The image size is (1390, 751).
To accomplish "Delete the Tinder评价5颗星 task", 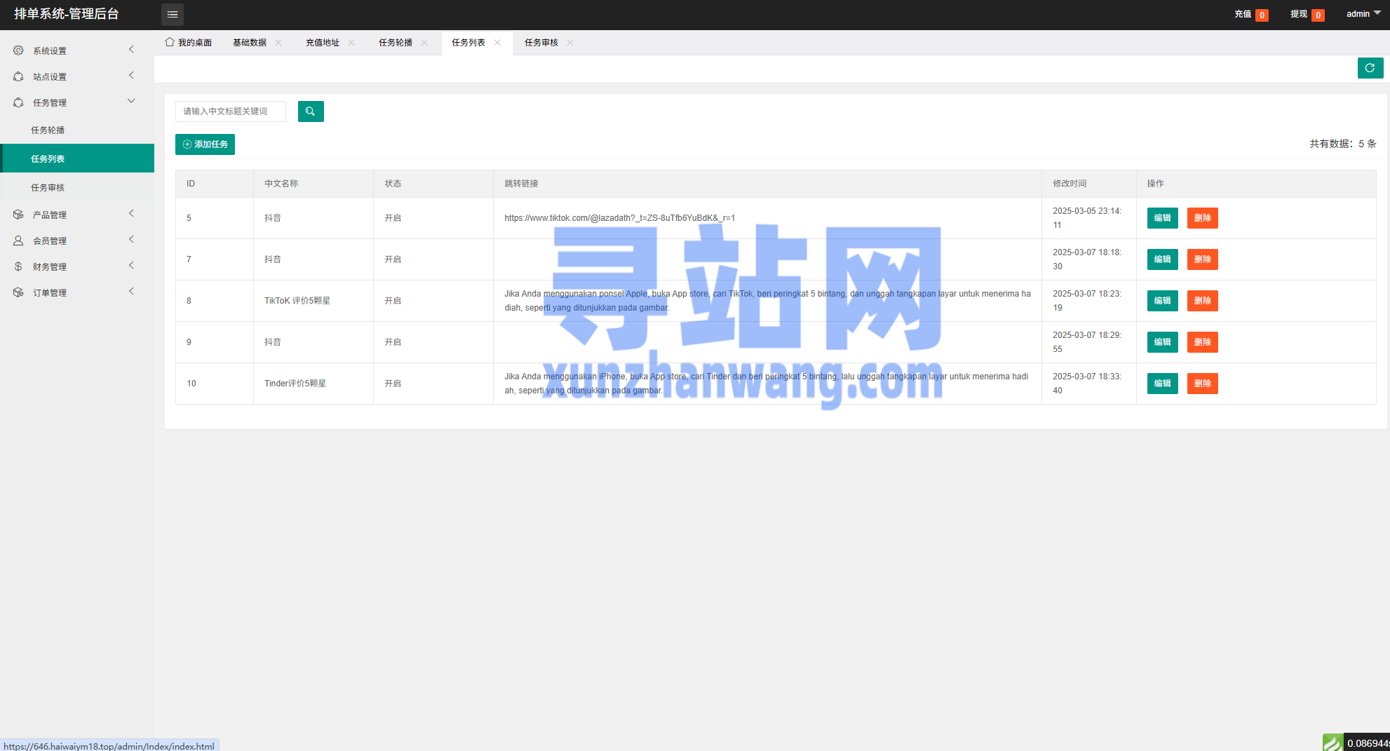I will pos(1202,384).
